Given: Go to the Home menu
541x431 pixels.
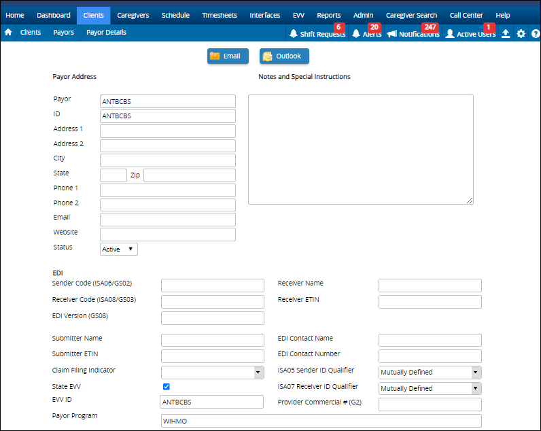Looking at the screenshot, I should click(15, 15).
